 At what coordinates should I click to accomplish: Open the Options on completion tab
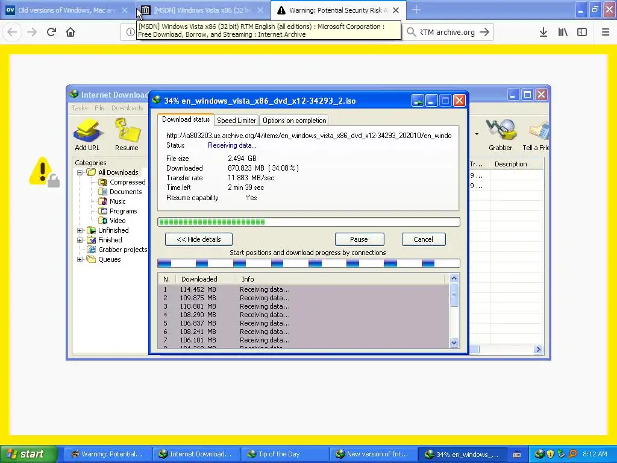pos(294,121)
